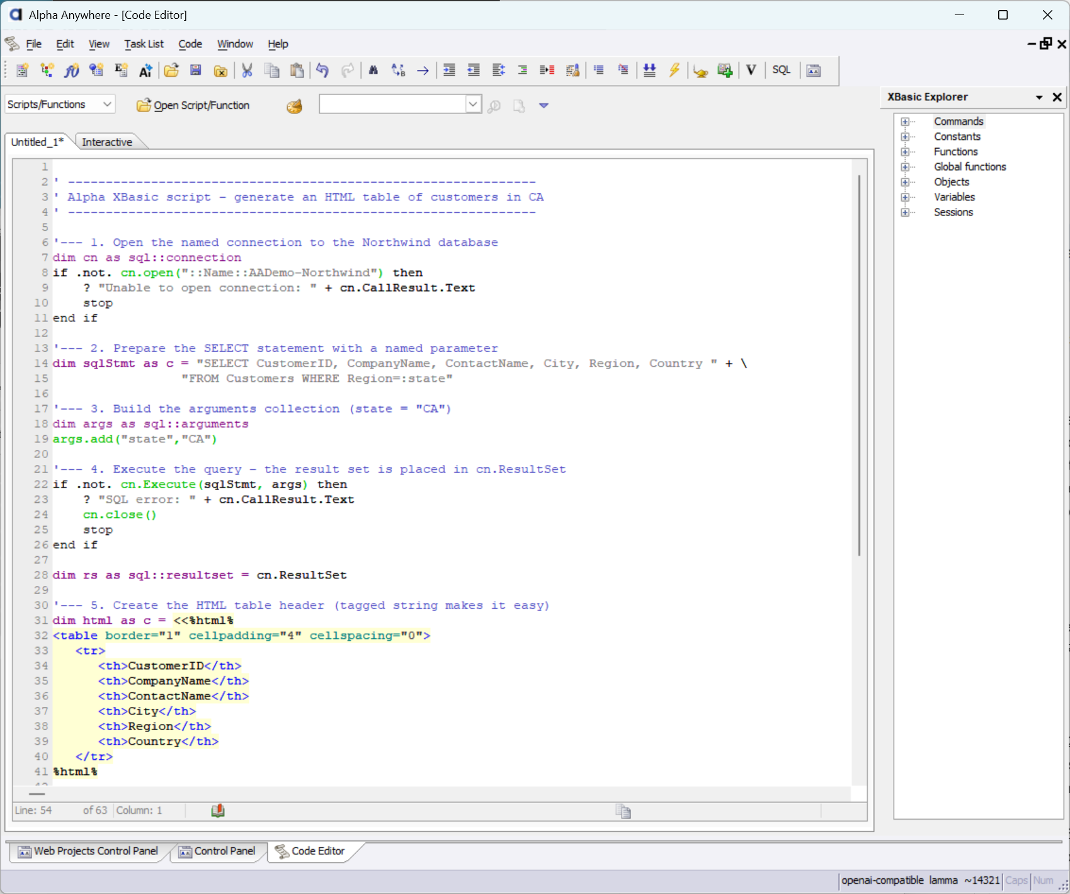
Task: Open the Window menu
Action: click(x=235, y=44)
